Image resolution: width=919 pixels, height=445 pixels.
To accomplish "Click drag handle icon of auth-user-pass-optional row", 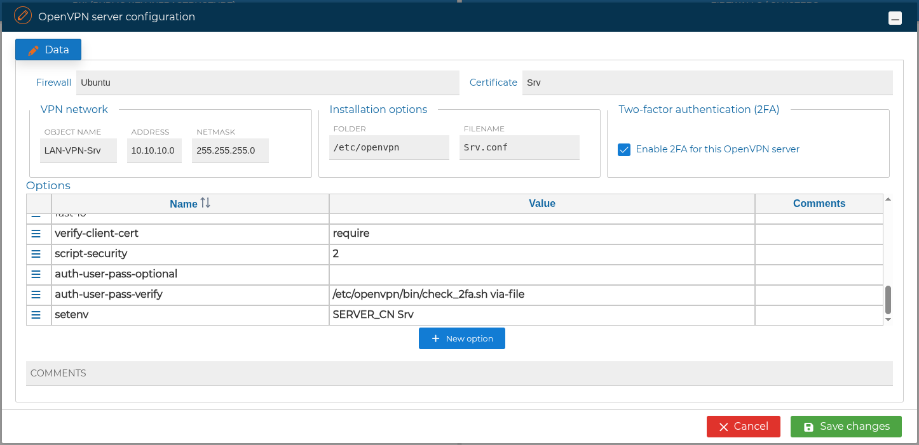I will (x=36, y=274).
